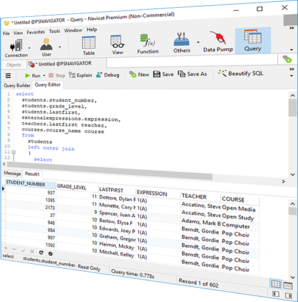This screenshot has height=302, width=298.
Task: Show more query toolbar items chevron
Action: point(291,69)
